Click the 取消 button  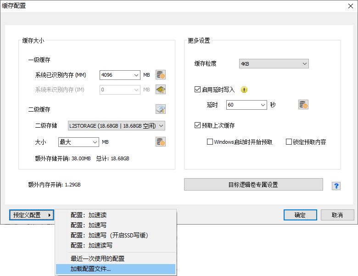tap(337, 215)
